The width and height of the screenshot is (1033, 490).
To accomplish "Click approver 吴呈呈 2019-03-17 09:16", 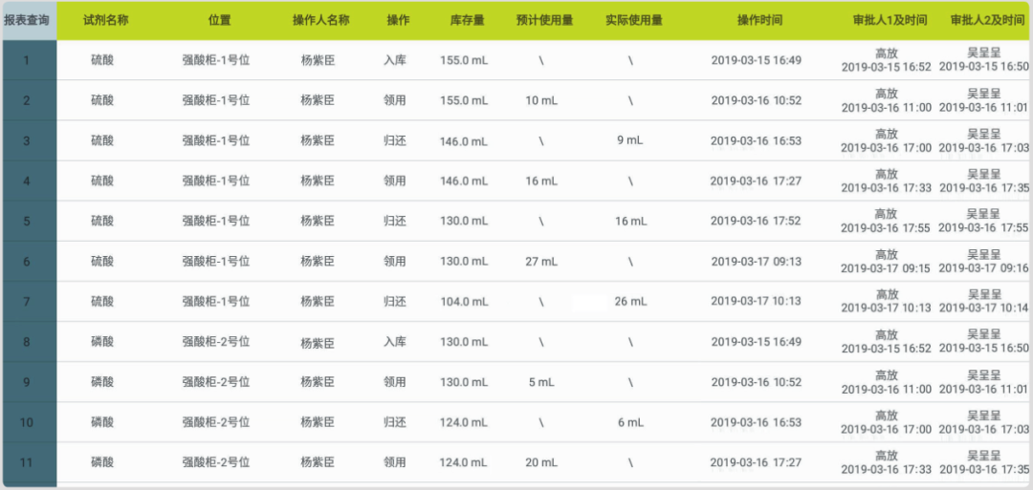I will [x=983, y=261].
